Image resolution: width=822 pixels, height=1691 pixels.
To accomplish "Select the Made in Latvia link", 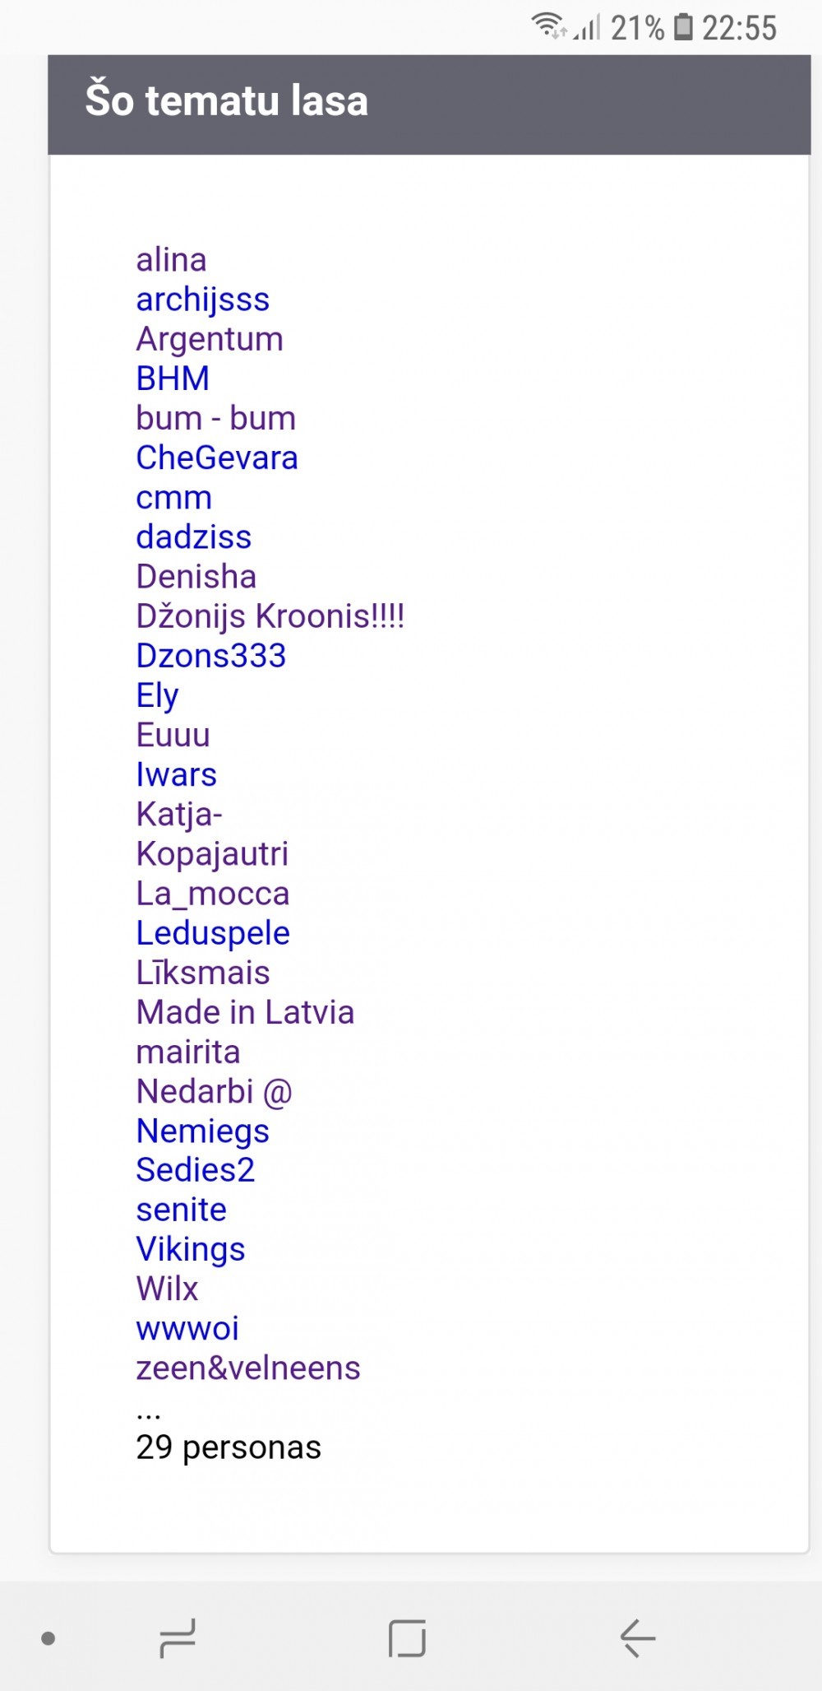I will (x=245, y=1012).
